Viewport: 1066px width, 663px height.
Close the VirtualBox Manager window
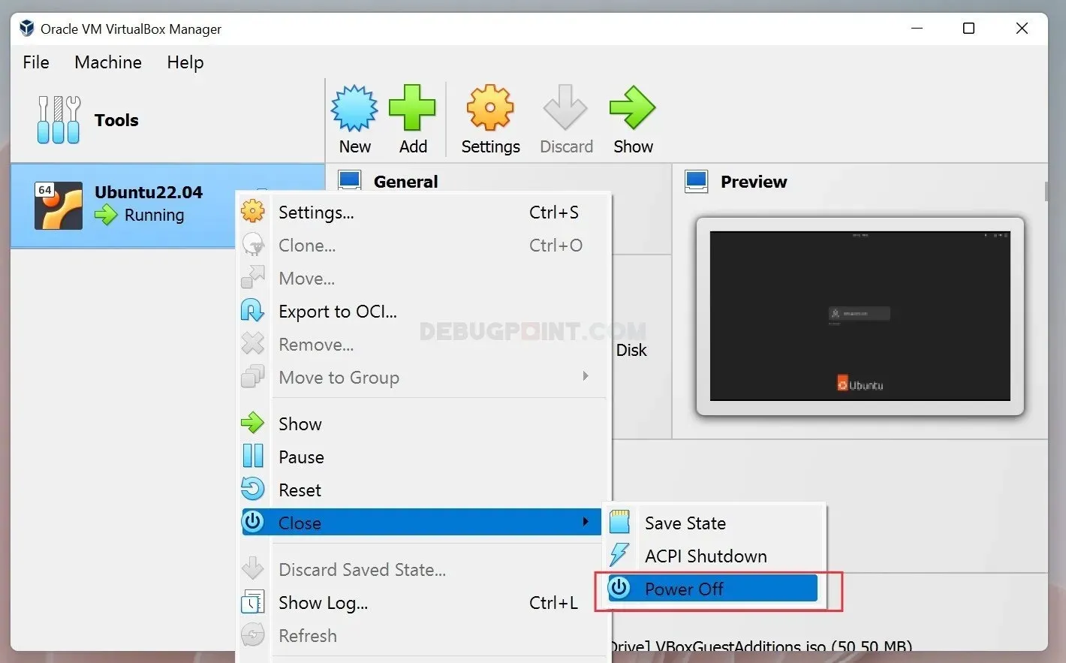[1022, 29]
